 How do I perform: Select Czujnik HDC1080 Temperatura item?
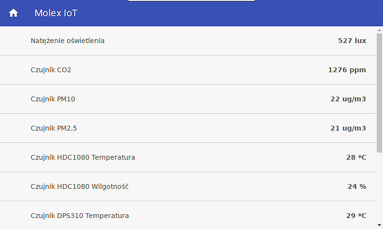click(83, 157)
